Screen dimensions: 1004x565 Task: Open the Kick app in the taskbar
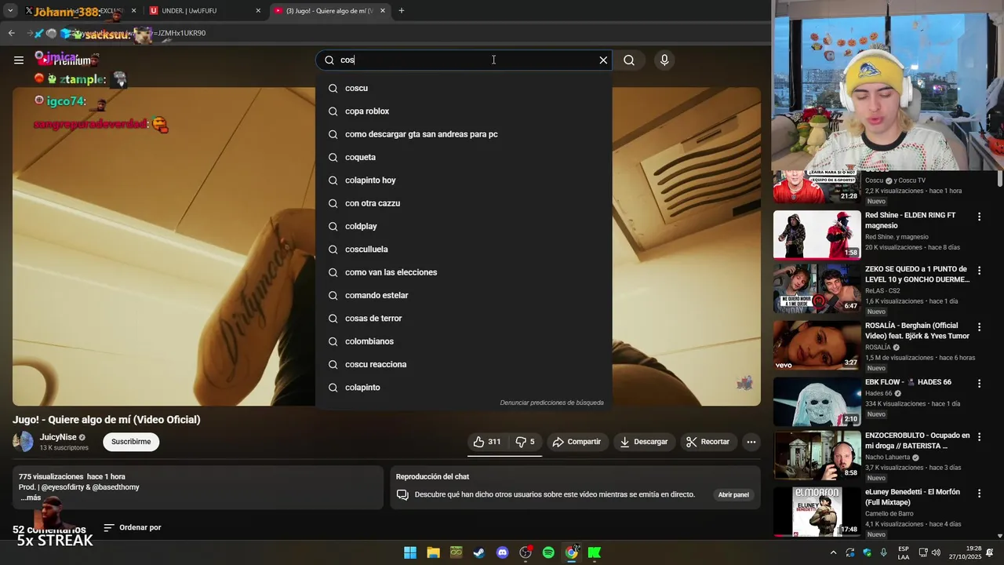(595, 552)
